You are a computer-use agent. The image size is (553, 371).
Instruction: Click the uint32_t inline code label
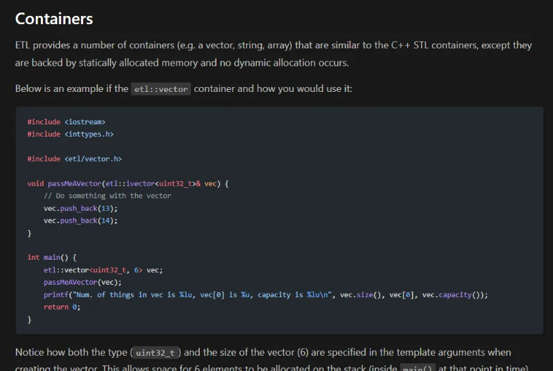(x=156, y=353)
